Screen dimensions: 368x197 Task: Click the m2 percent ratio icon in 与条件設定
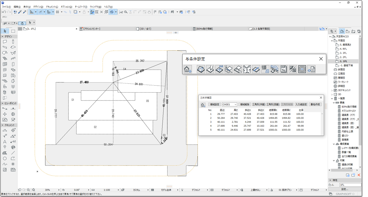click(284, 69)
